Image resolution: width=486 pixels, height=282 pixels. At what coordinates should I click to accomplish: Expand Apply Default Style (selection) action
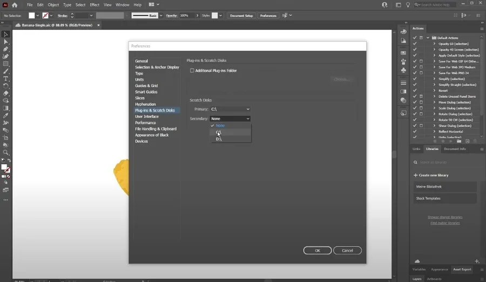[x=434, y=56]
